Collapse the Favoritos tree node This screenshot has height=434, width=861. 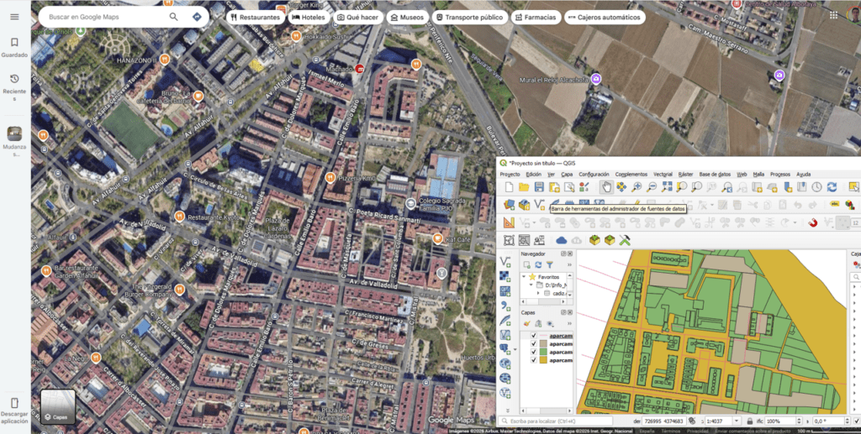click(524, 277)
